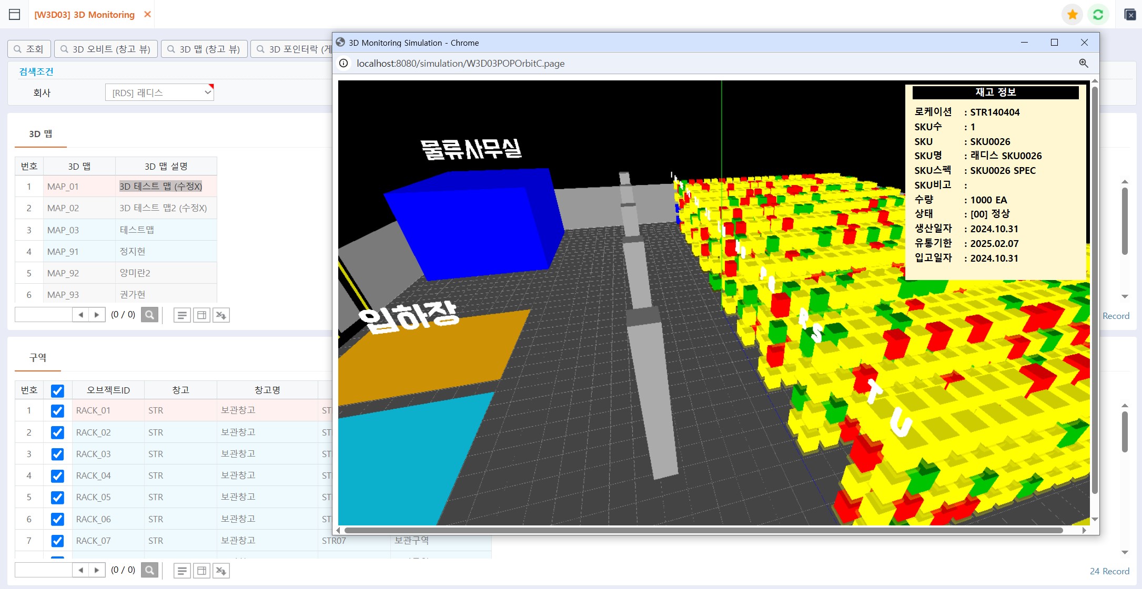This screenshot has width=1142, height=589.
Task: Select the 3D 맵 tab
Action: (x=41, y=134)
